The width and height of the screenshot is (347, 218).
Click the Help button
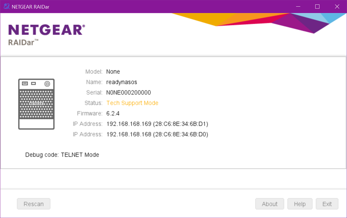300,204
